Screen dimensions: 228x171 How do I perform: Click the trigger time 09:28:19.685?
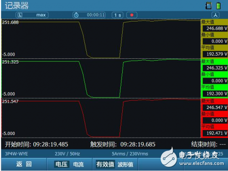pyautogui.click(x=138, y=144)
